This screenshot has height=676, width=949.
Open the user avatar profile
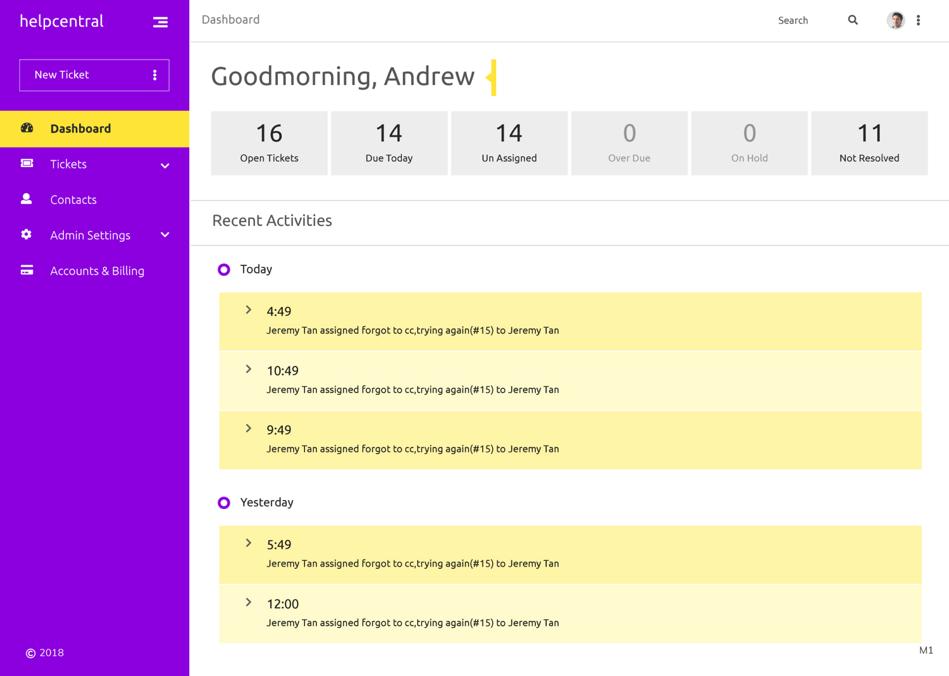895,20
